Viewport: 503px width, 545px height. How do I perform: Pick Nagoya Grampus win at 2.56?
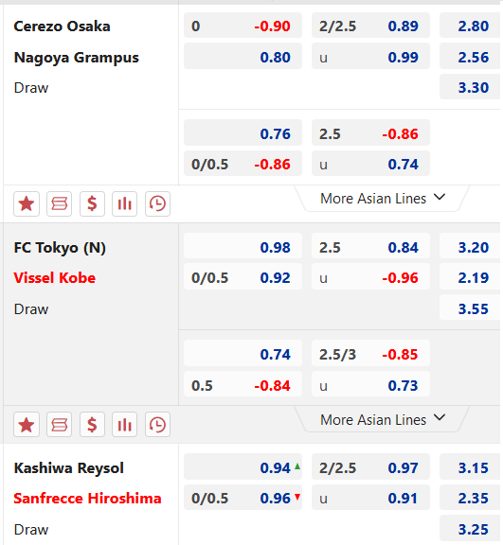(x=470, y=56)
